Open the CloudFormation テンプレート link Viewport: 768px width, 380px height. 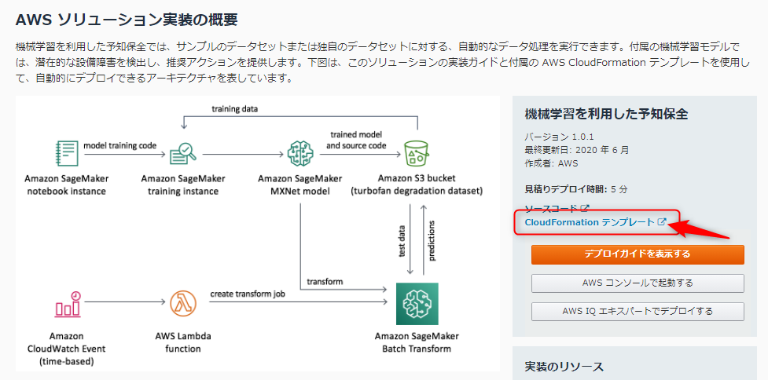(x=590, y=223)
